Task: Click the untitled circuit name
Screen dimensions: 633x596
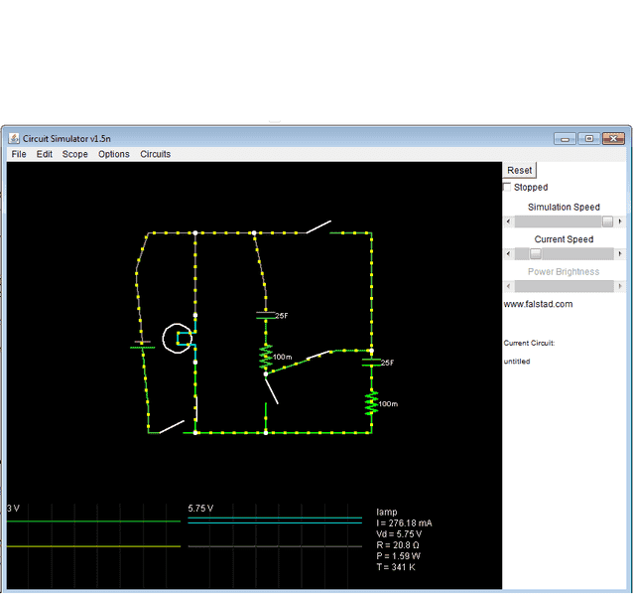Action: point(517,362)
